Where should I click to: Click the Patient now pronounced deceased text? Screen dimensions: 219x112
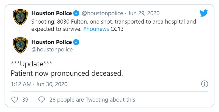(67, 73)
